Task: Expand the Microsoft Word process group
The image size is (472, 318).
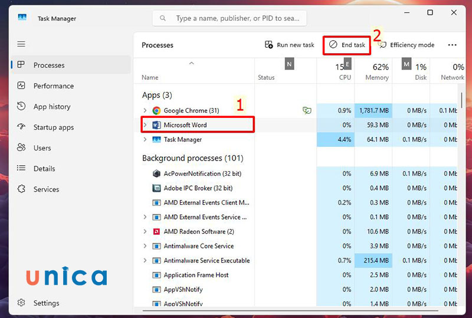Action: pyautogui.click(x=145, y=124)
